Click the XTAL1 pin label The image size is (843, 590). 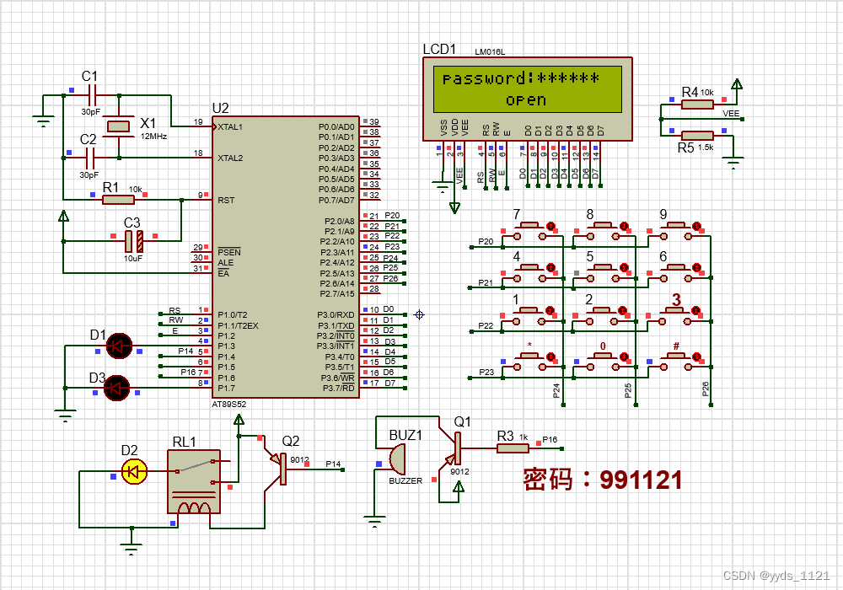point(230,126)
